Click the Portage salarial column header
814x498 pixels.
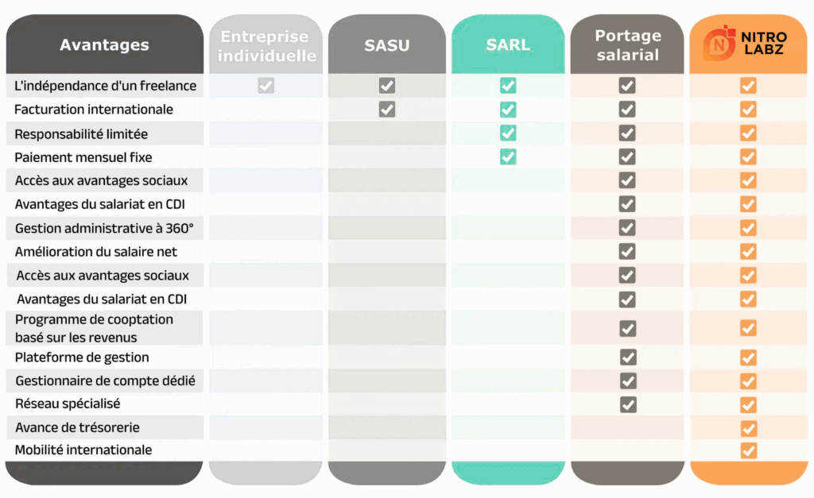click(627, 45)
